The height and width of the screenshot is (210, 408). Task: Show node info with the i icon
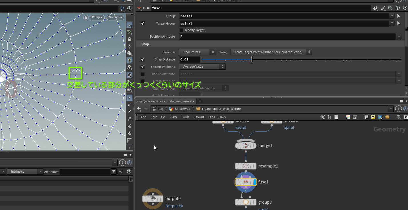click(x=397, y=8)
